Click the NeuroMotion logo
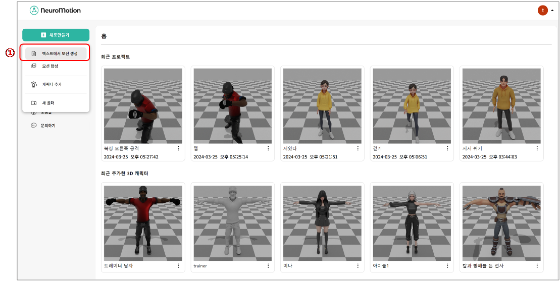The width and height of the screenshot is (560, 281). (56, 10)
